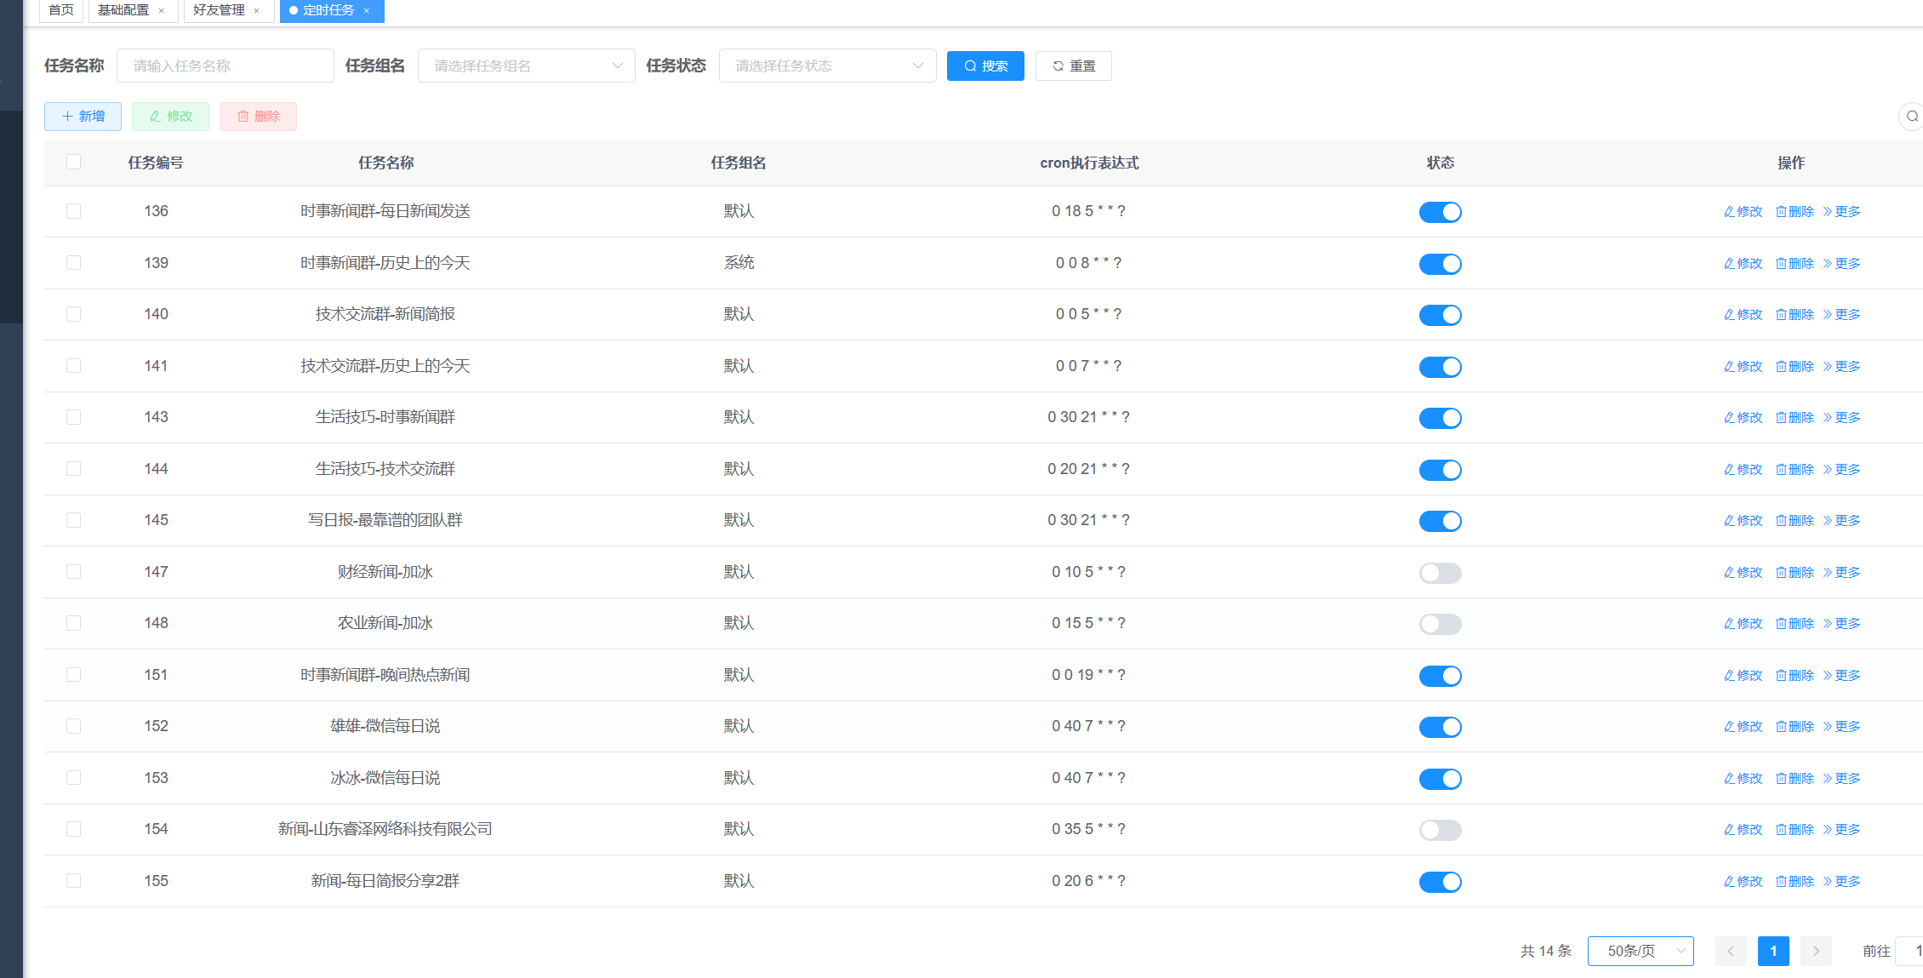Open 更多 for task 153
Viewport: 1923px width, 978px height.
[x=1841, y=778]
